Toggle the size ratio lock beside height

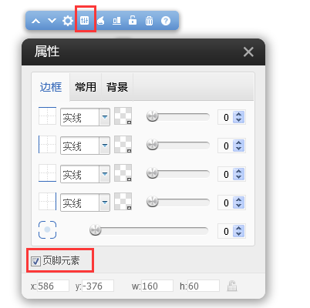tap(232, 286)
